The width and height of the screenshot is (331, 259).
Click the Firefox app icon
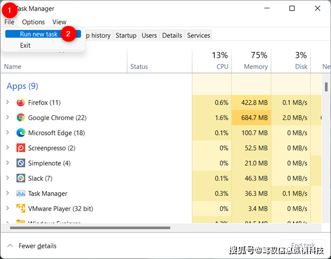coord(20,103)
